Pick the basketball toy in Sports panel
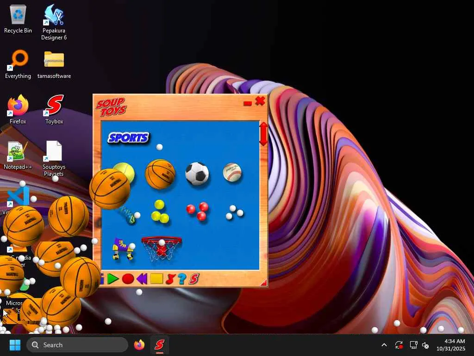The width and height of the screenshot is (474, 356). pos(160,174)
